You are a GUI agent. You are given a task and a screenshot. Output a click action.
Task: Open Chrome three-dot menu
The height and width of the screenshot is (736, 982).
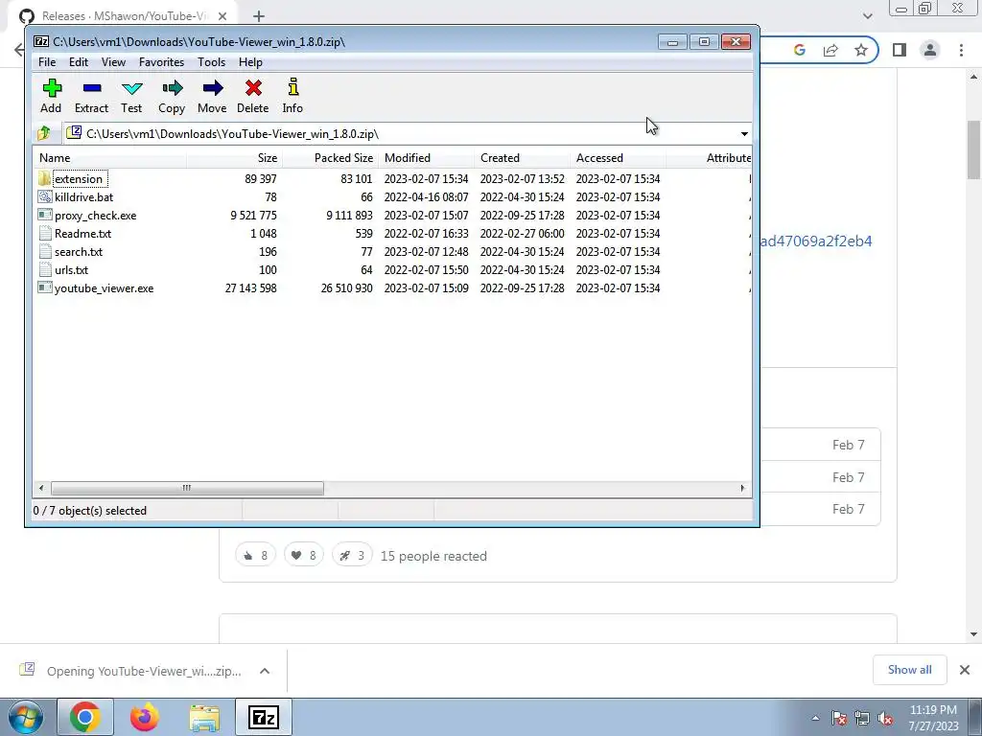point(961,50)
